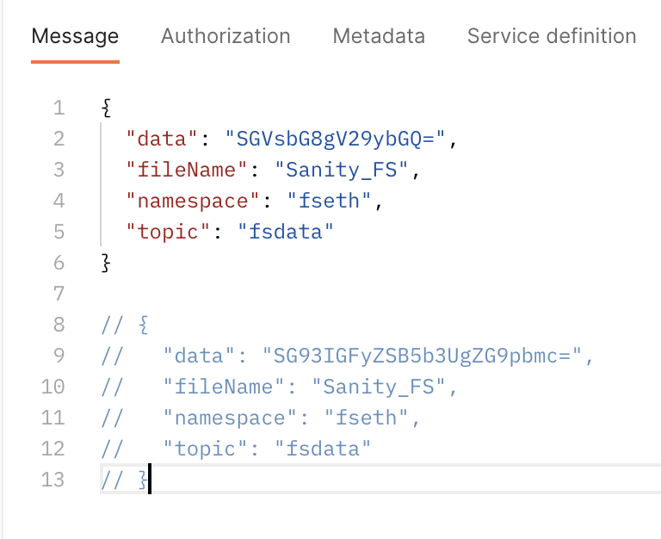Click the opening brace on line 1
The height and width of the screenshot is (539, 661).
click(106, 108)
